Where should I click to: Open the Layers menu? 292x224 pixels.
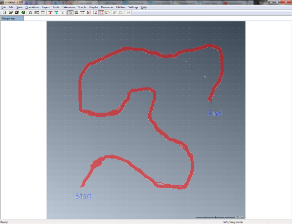click(x=46, y=8)
